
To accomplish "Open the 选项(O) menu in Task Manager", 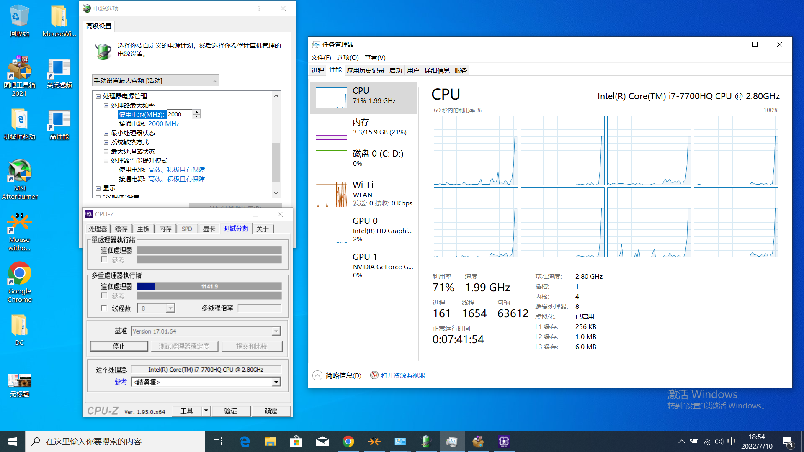I will (x=348, y=57).
